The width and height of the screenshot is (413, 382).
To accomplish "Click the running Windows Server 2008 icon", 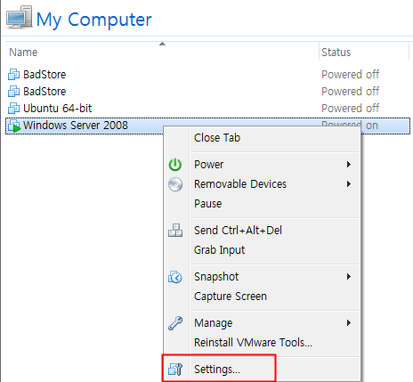I will pyautogui.click(x=14, y=126).
